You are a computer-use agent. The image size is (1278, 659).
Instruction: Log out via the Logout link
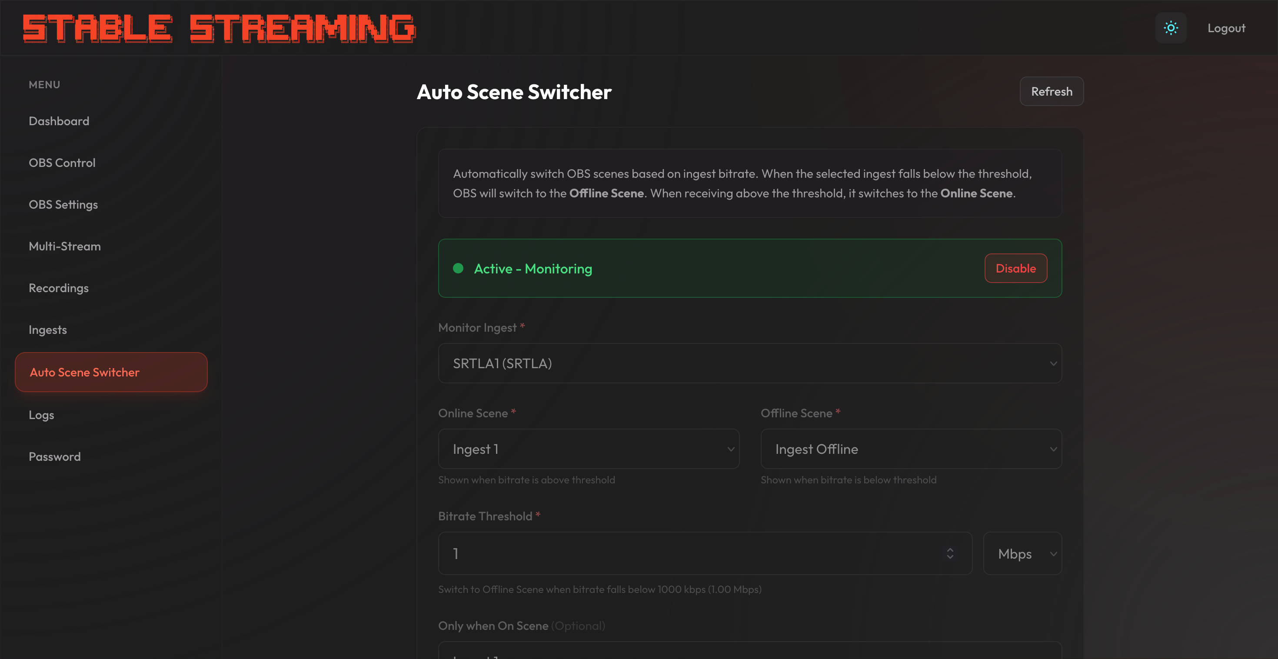(1226, 28)
